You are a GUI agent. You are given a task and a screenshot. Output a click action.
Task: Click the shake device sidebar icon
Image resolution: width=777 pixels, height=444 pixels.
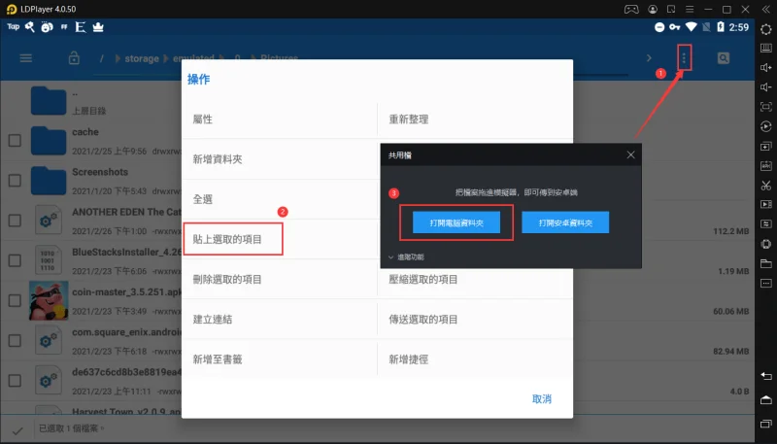tap(766, 244)
